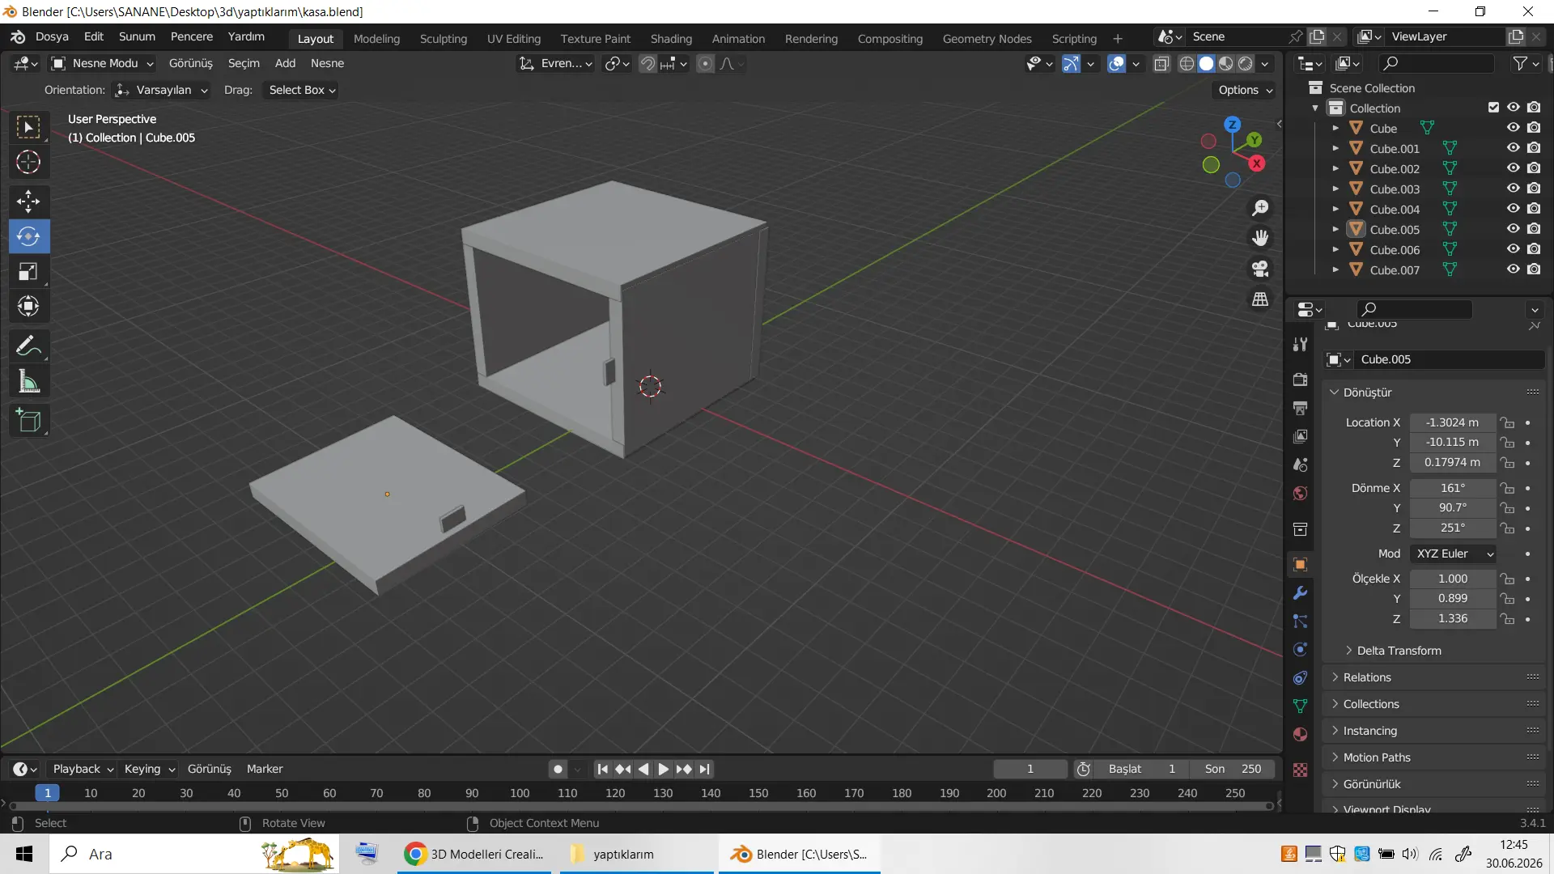Open viewport Options dropdown
The width and height of the screenshot is (1554, 874).
click(x=1245, y=90)
